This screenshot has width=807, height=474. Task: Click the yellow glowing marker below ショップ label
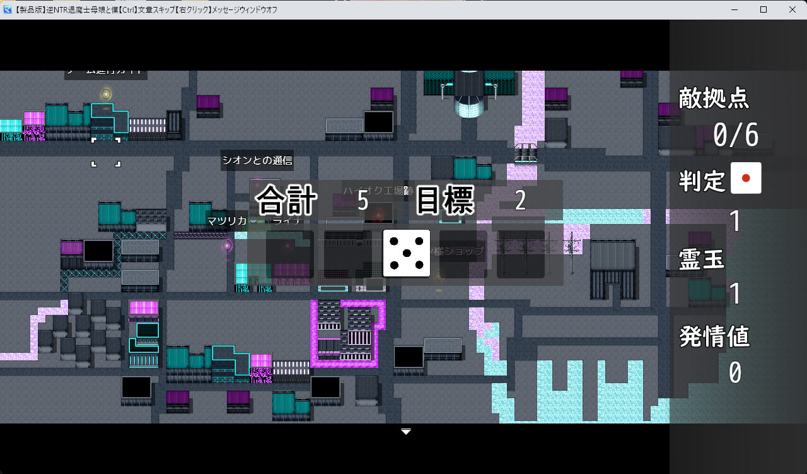(439, 275)
